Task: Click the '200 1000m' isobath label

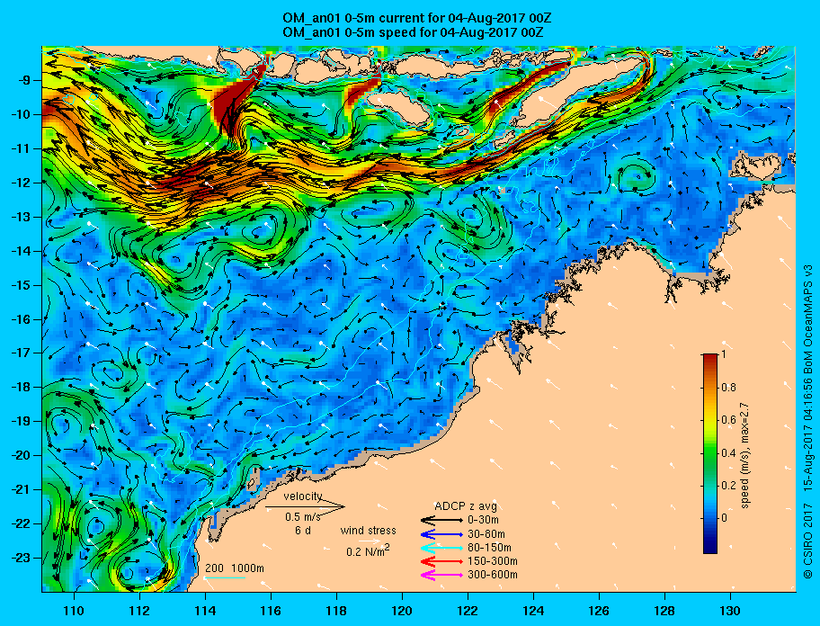Action: [235, 568]
